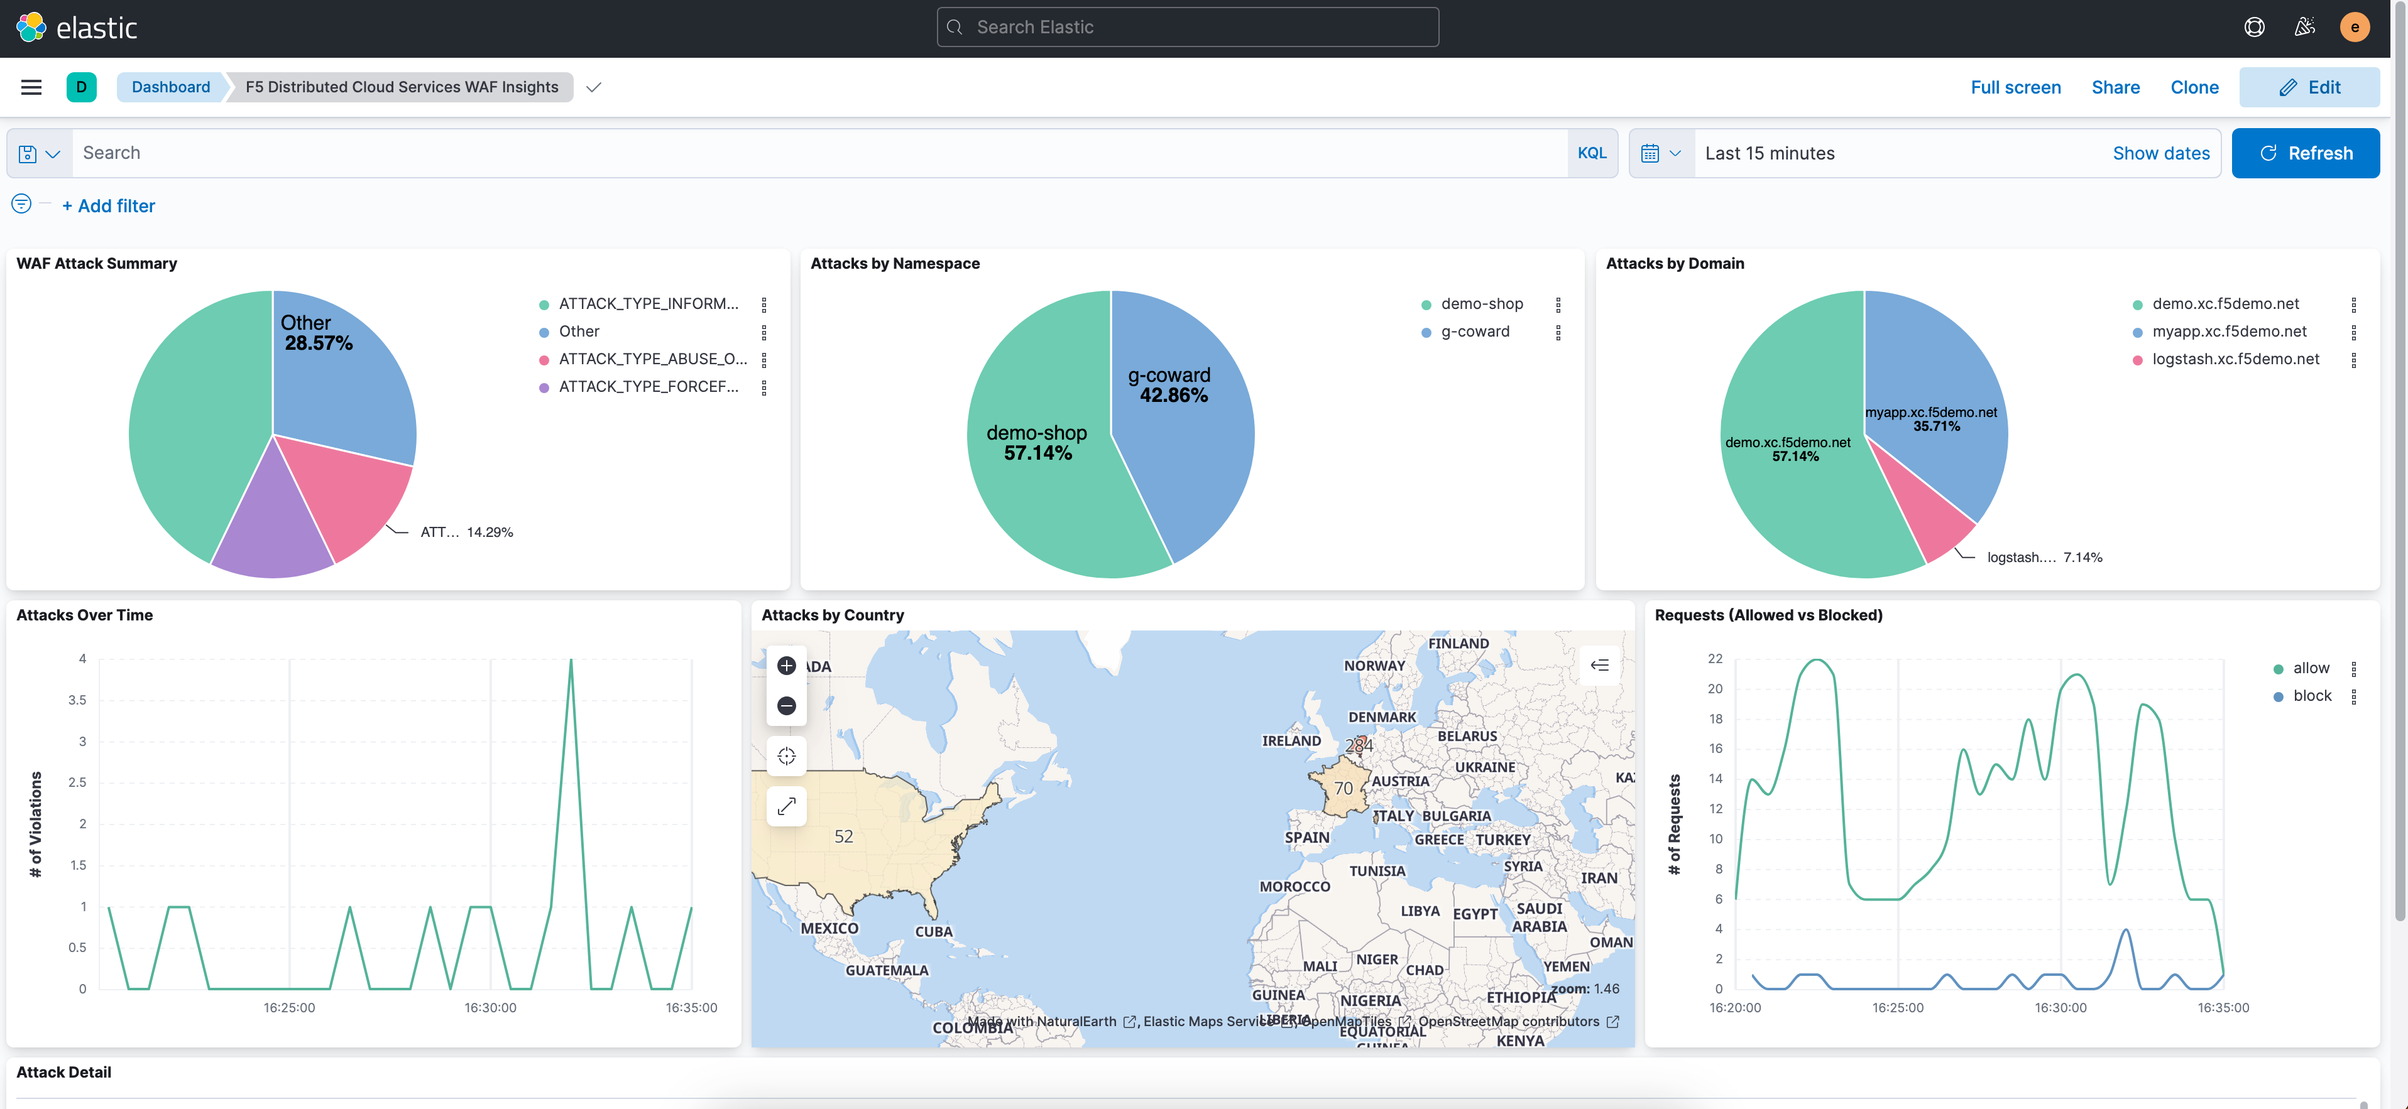Toggle the map layers panel

pyautogui.click(x=1599, y=665)
